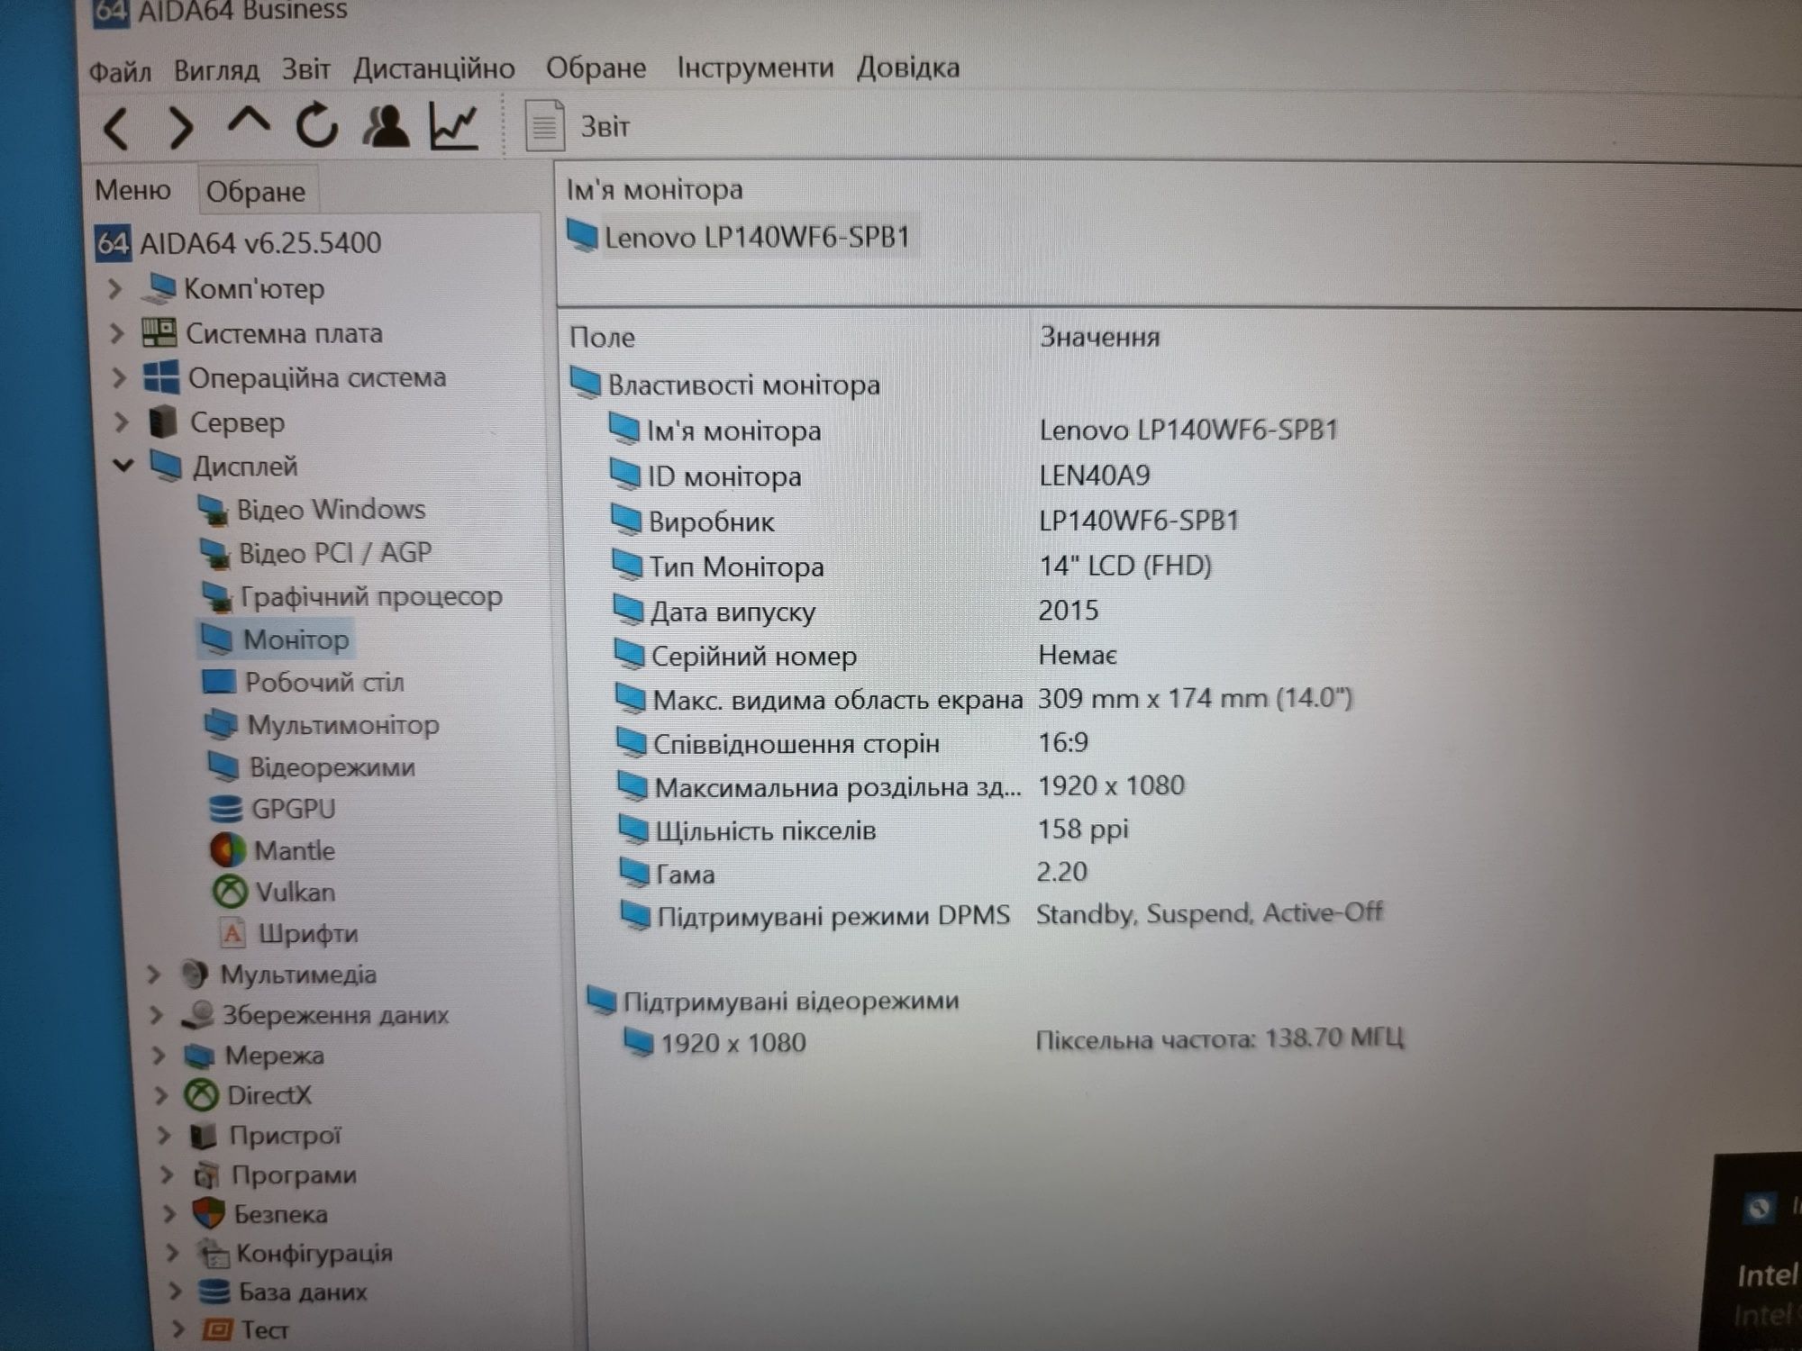Viewport: 1802px width, 1351px height.
Task: Click the DirectX Xbox icon
Action: pyautogui.click(x=202, y=1096)
